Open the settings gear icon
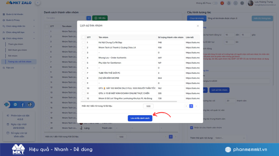This screenshot has height=156, width=279. pyautogui.click(x=242, y=3)
